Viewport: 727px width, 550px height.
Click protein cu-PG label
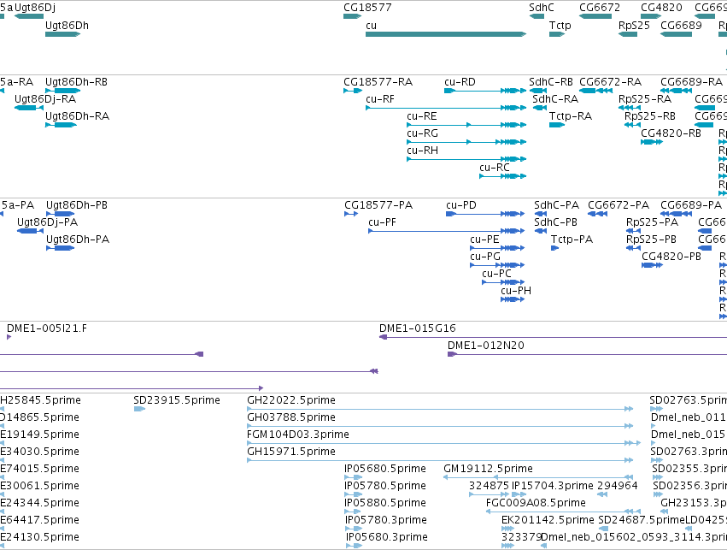pos(485,257)
